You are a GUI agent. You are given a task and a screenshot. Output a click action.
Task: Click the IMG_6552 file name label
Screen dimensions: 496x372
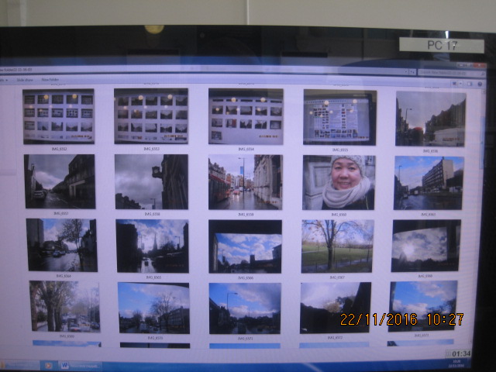[x=59, y=149]
